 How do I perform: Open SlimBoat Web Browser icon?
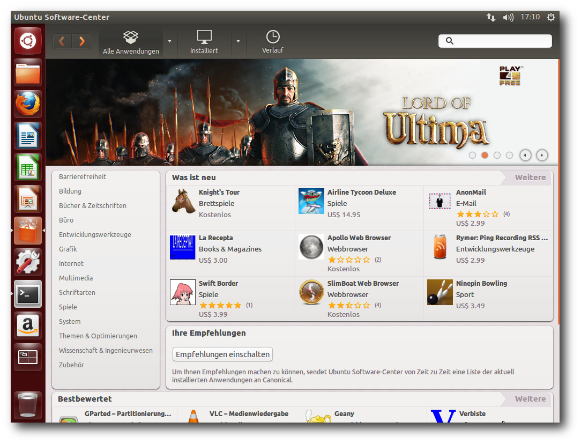tap(311, 292)
